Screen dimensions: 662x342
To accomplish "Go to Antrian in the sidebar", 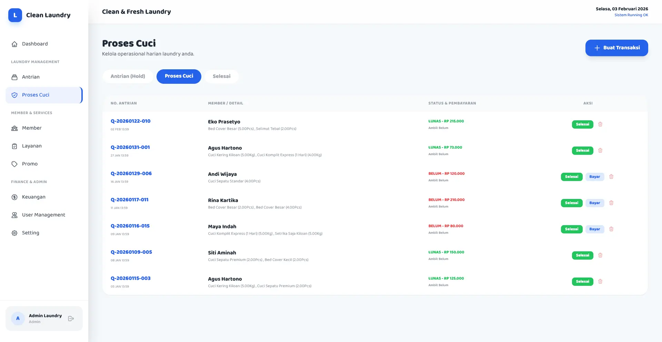I will (31, 77).
